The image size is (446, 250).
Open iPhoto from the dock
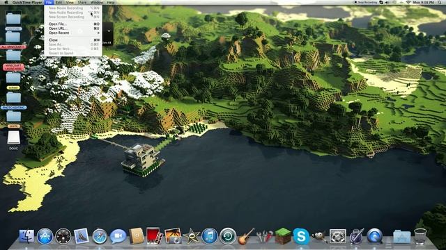[173, 236]
